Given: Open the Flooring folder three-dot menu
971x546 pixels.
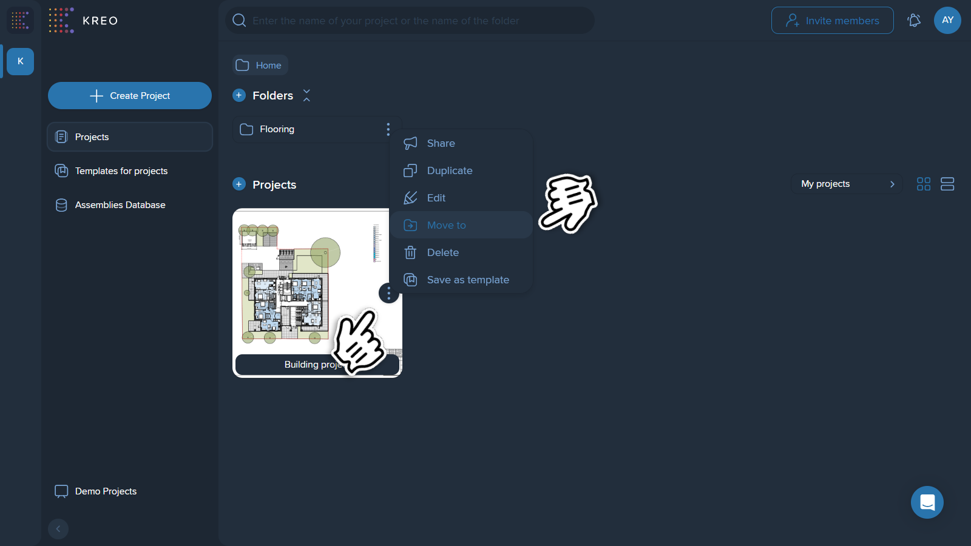Looking at the screenshot, I should (388, 129).
